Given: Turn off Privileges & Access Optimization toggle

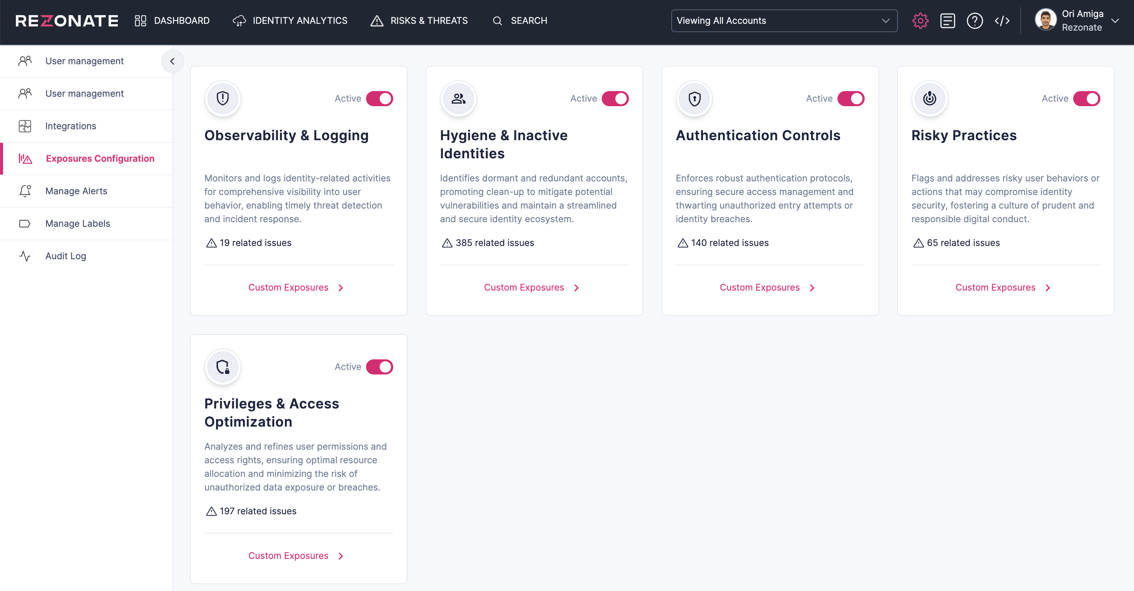Looking at the screenshot, I should tap(380, 367).
